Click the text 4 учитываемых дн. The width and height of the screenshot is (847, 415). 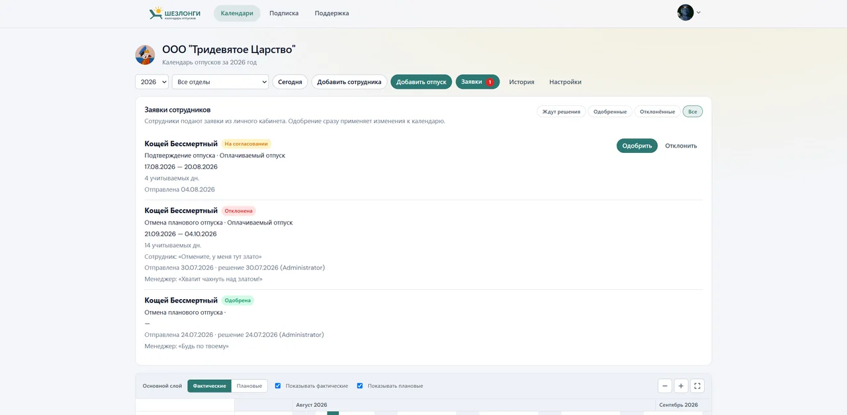[x=172, y=178]
